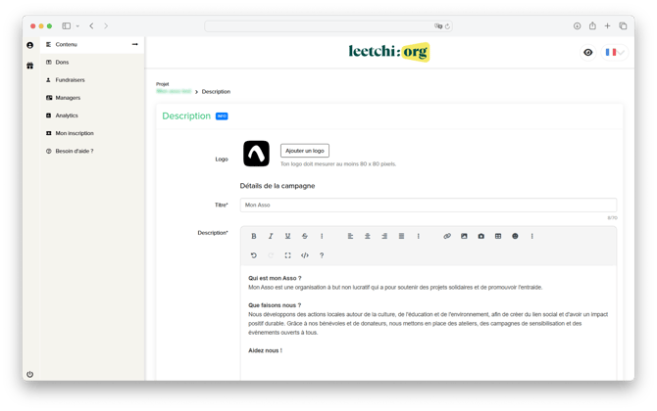Click the heading "Qui est mon Asso ?"
Viewport: 657px width, 411px height.
tap(275, 278)
